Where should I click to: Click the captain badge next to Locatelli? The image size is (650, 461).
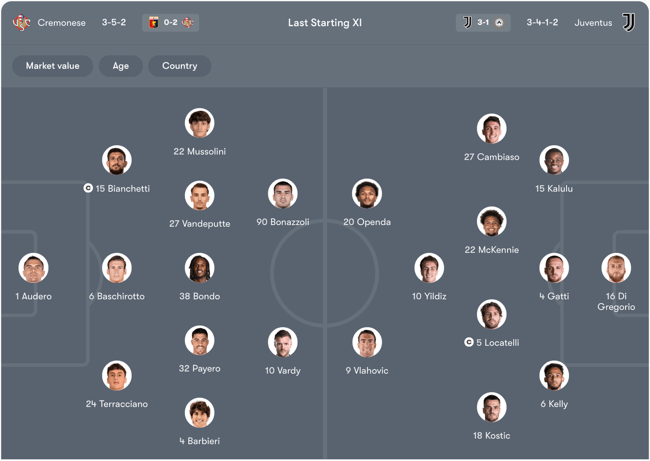[469, 342]
